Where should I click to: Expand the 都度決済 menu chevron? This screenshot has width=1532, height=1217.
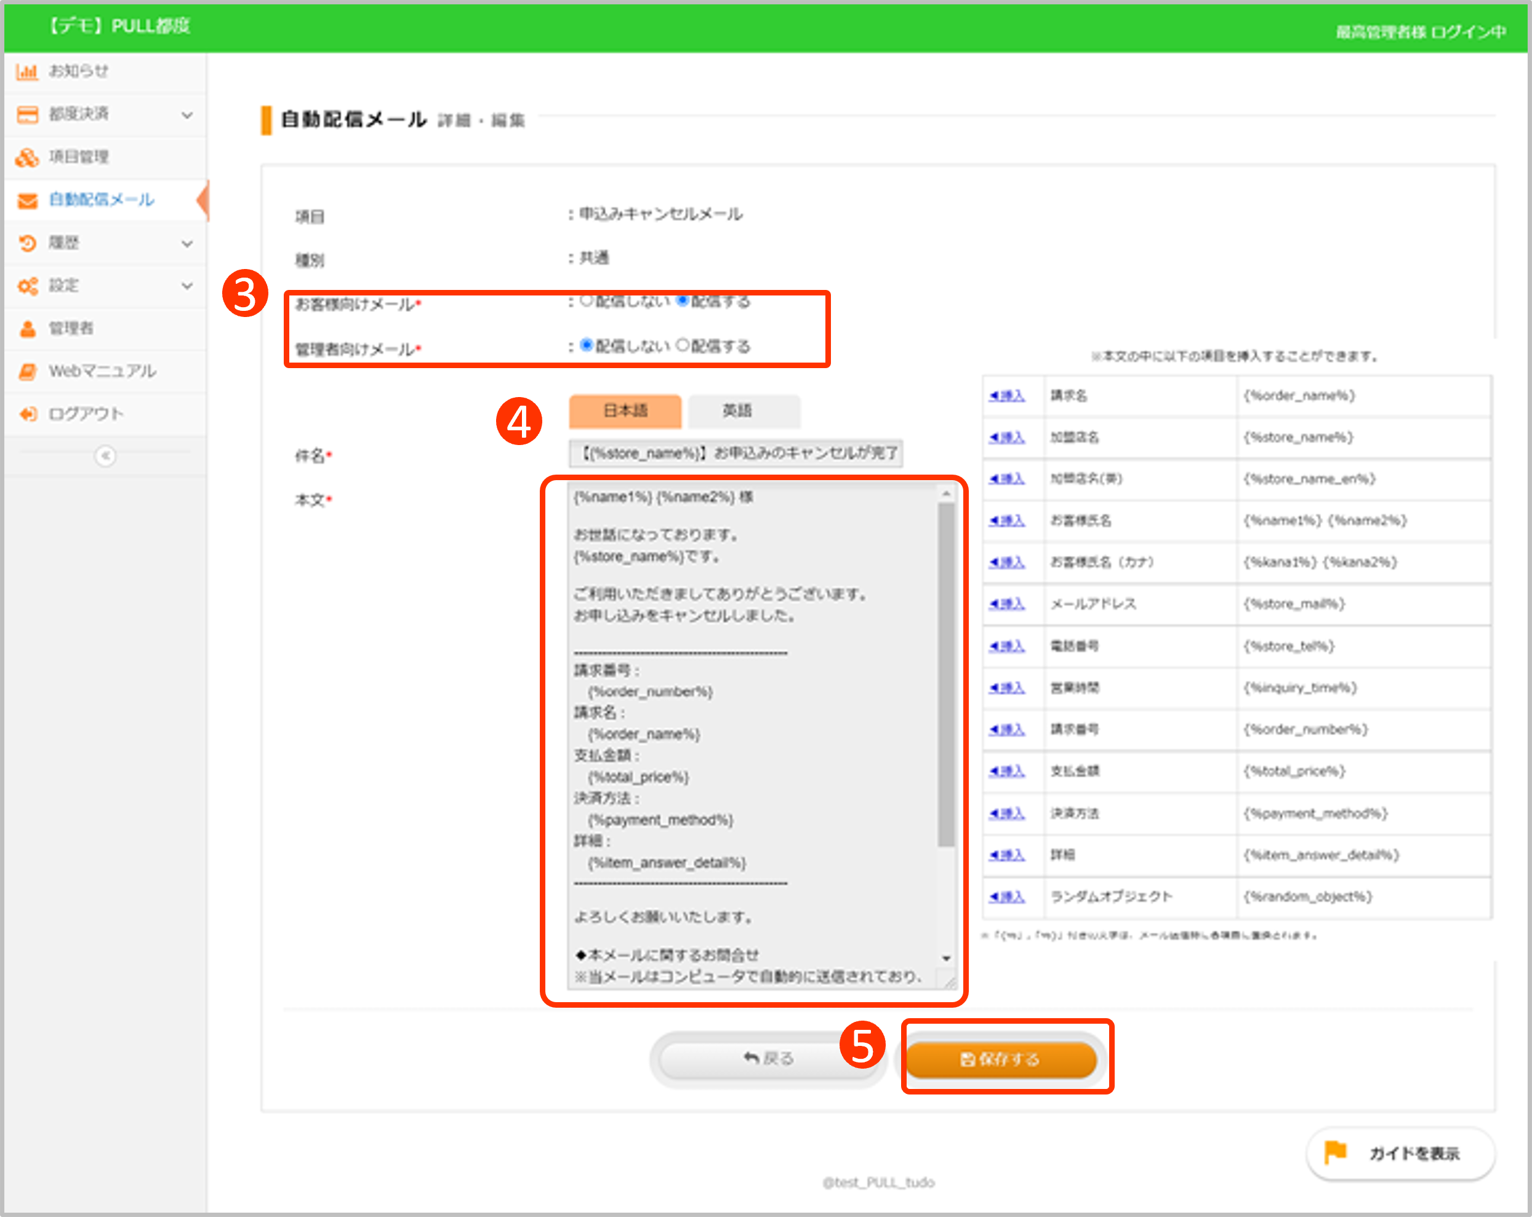pyautogui.click(x=187, y=115)
